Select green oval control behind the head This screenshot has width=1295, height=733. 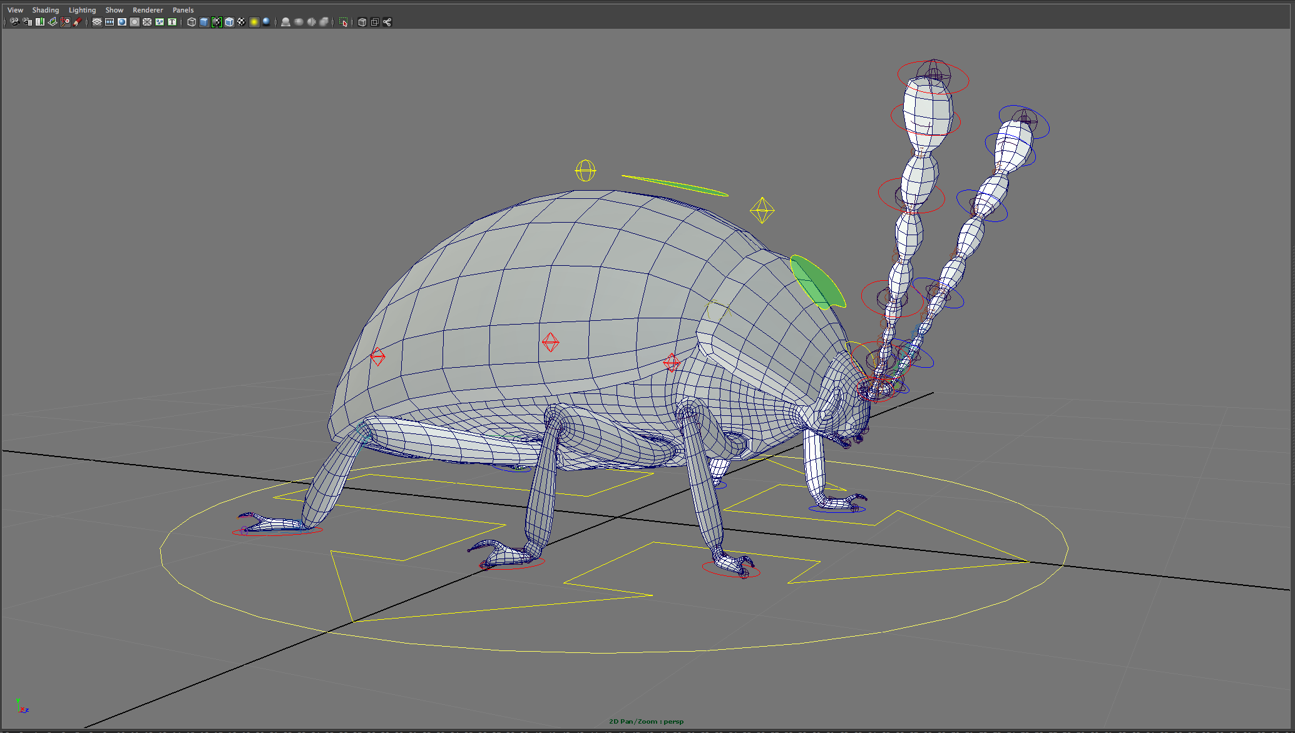817,281
